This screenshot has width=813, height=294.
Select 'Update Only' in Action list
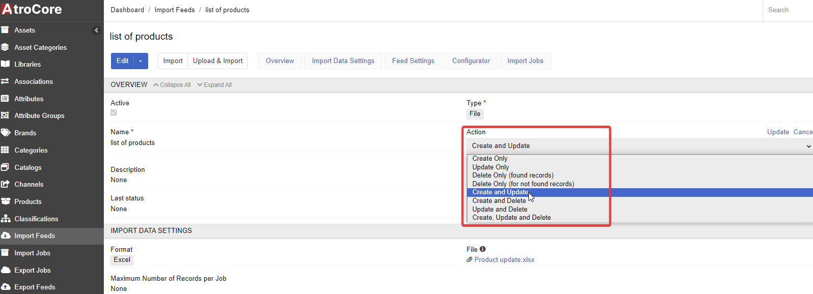click(490, 167)
